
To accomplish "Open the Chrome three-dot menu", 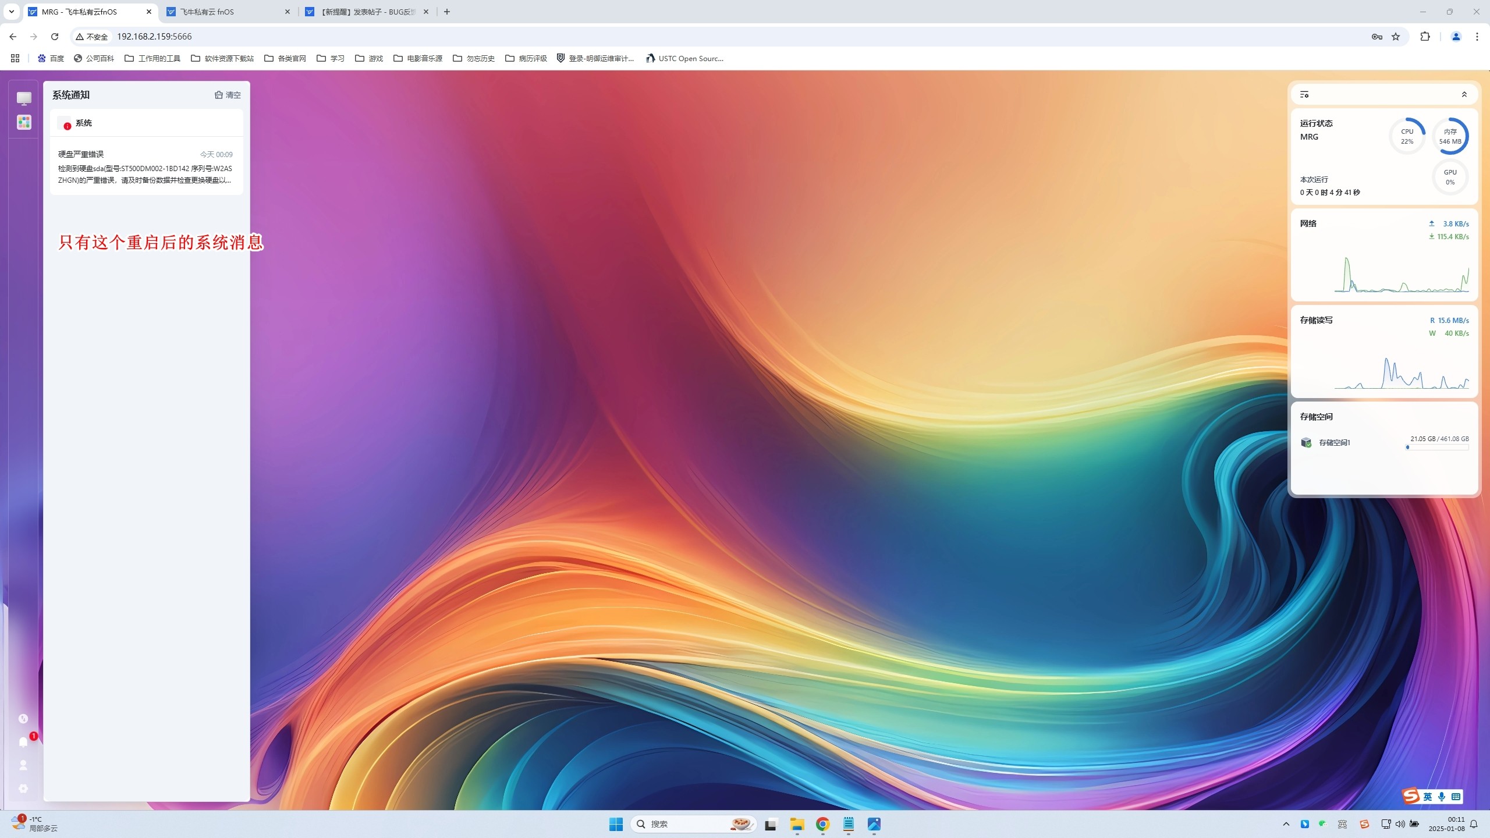I will [1477, 37].
